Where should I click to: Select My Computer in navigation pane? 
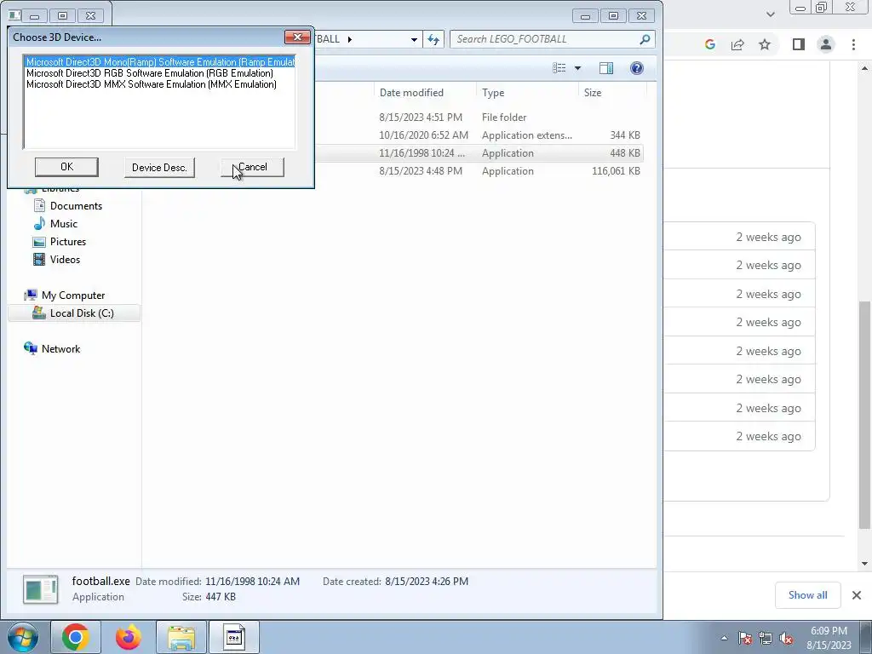73,295
